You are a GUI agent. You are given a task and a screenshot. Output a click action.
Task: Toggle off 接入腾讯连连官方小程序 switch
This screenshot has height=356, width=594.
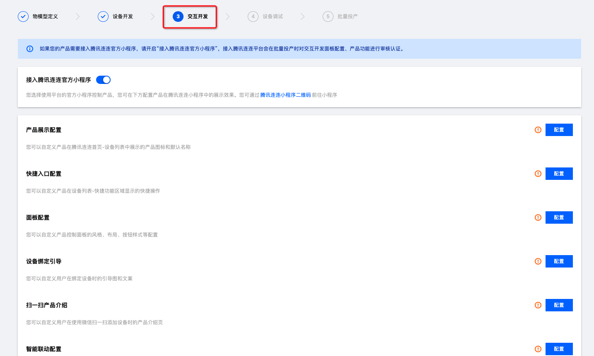pos(103,80)
